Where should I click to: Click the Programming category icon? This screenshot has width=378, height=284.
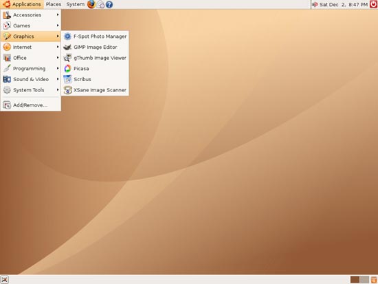tap(7, 69)
